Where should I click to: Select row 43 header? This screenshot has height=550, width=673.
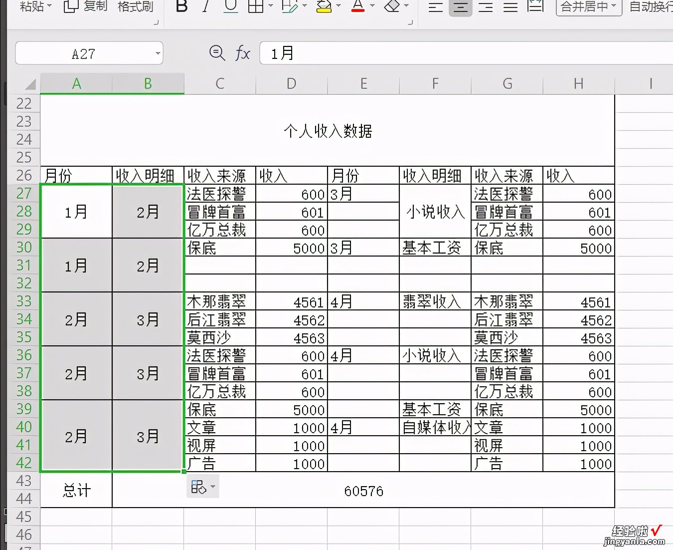[x=24, y=481]
